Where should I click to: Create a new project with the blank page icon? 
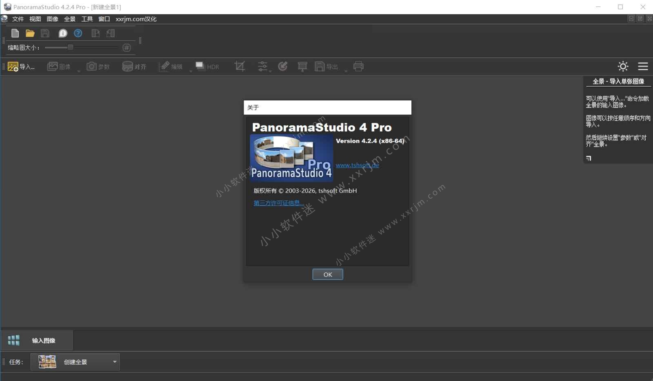click(x=15, y=33)
